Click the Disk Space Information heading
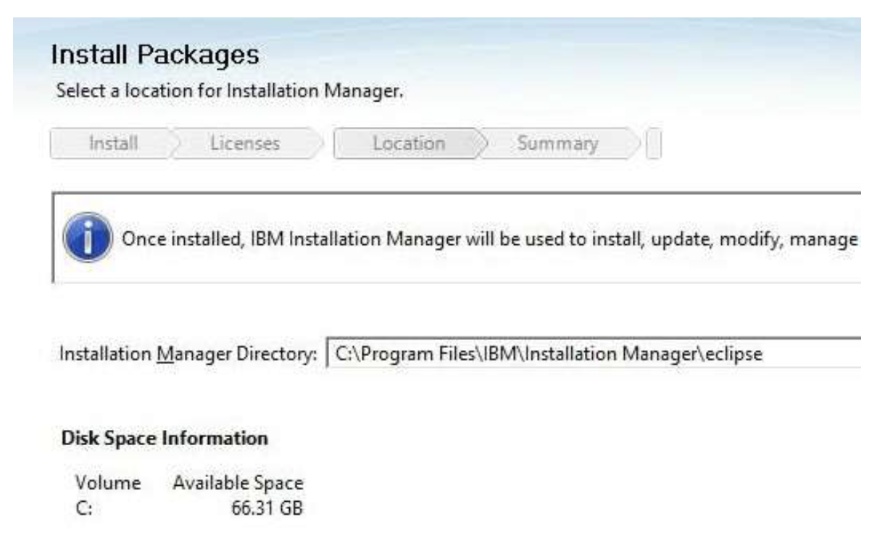 coord(166,439)
